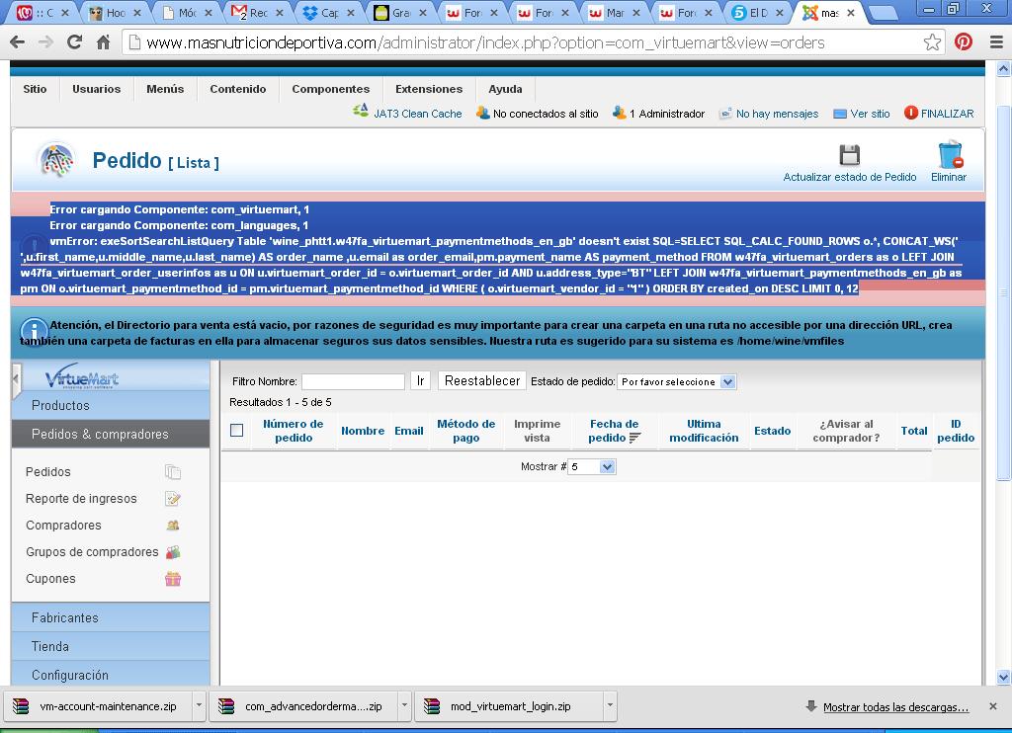Open the Contenido menu
Screen dimensions: 1012x733
[238, 89]
